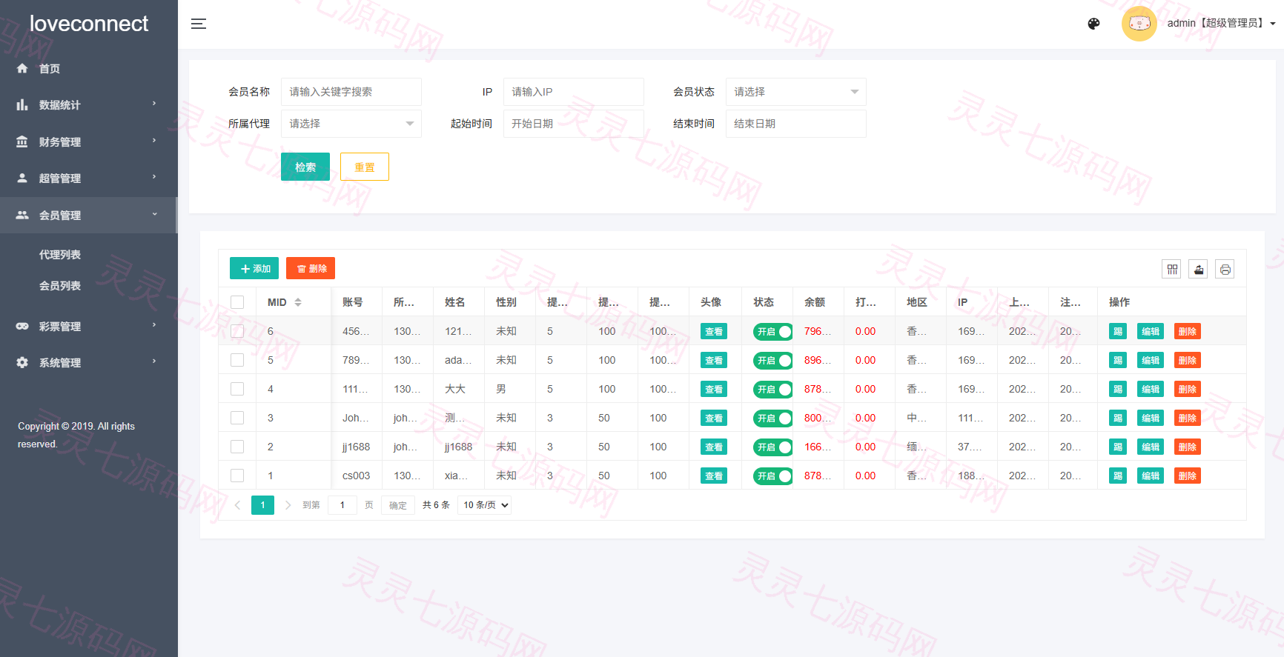Image resolution: width=1284 pixels, height=657 pixels.
Task: Tick checkbox for row MID 6
Action: click(237, 331)
